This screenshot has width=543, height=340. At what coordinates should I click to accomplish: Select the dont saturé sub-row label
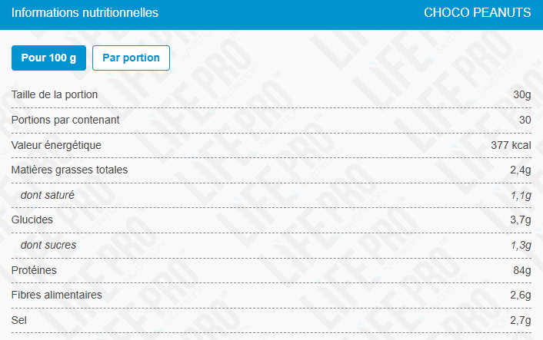(48, 195)
